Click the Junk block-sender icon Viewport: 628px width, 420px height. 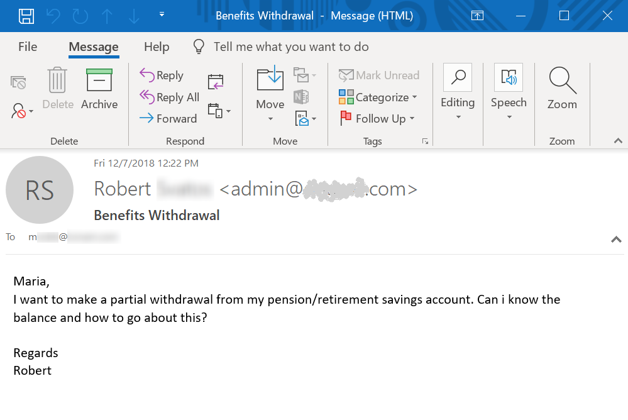pyautogui.click(x=21, y=112)
